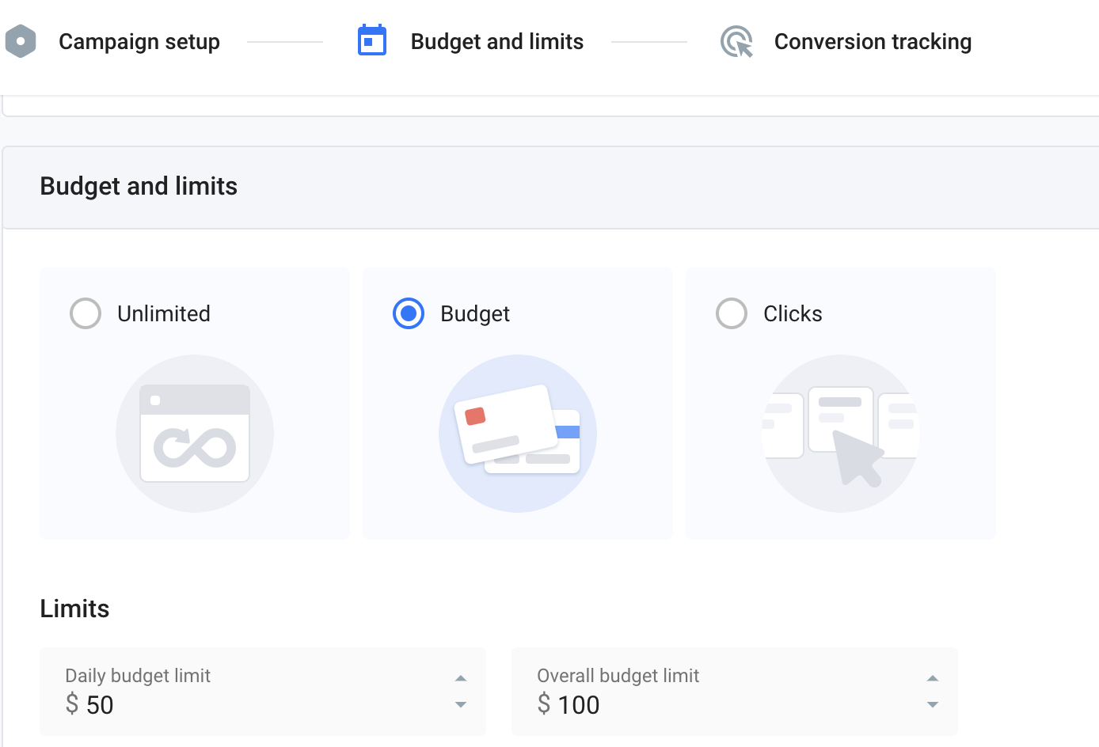Decrease the Daily budget limit with down arrow
Screen dimensions: 1099x747
coord(461,704)
